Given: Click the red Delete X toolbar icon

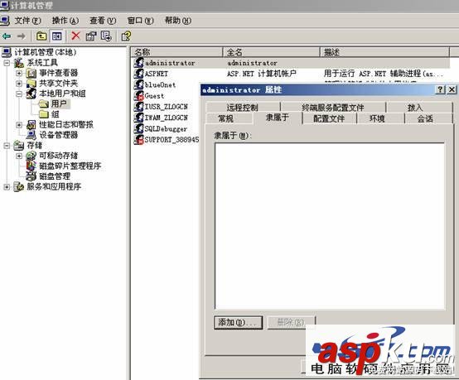Looking at the screenshot, I should pyautogui.click(x=76, y=36).
